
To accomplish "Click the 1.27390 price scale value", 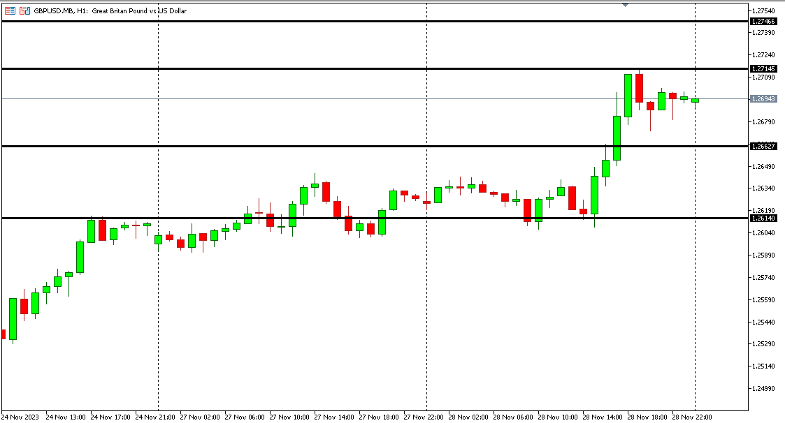I will coord(763,33).
